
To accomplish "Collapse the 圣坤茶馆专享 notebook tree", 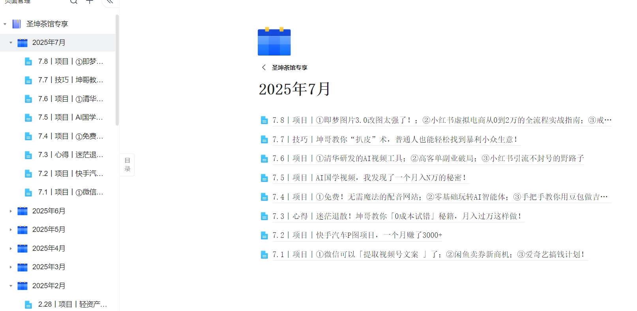I will (5, 24).
